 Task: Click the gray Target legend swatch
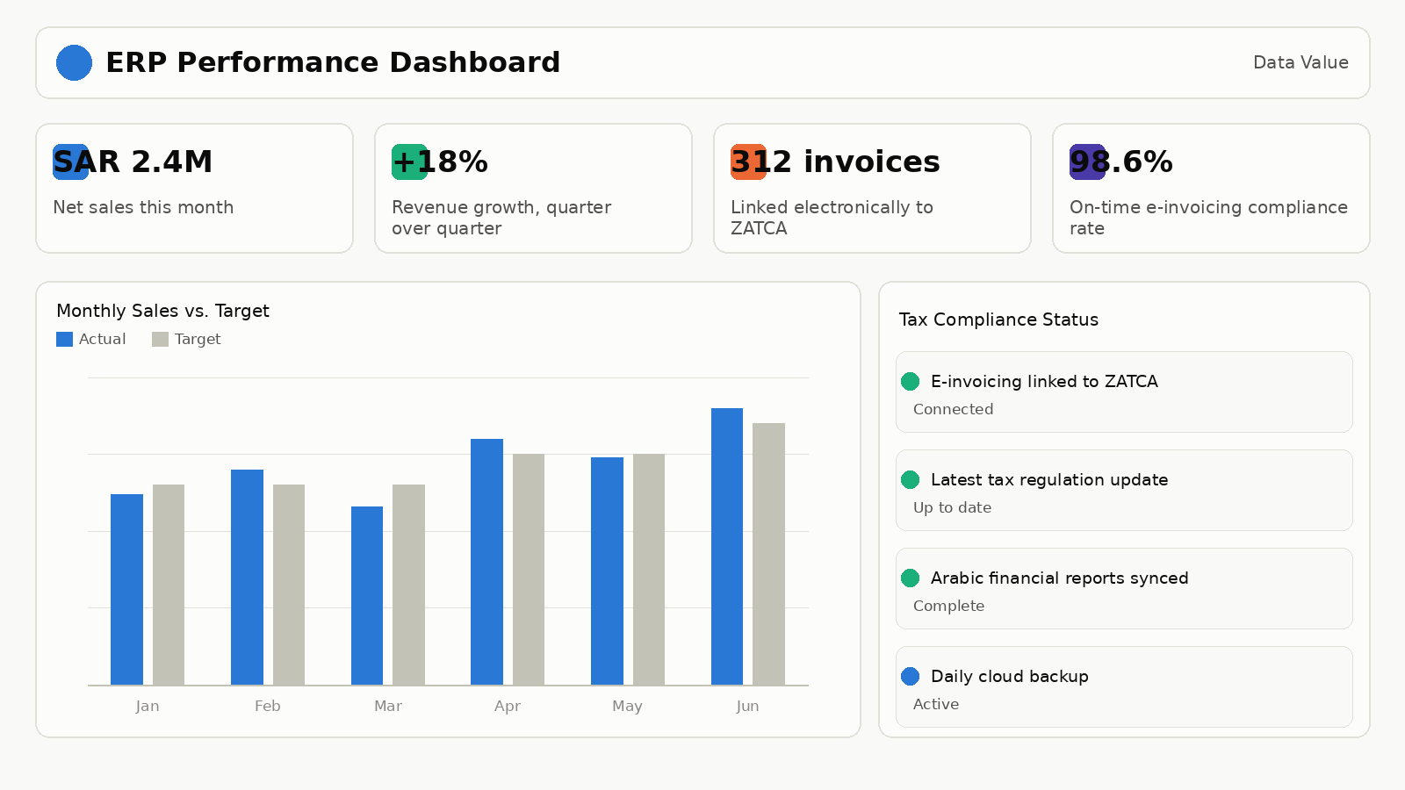click(x=160, y=339)
